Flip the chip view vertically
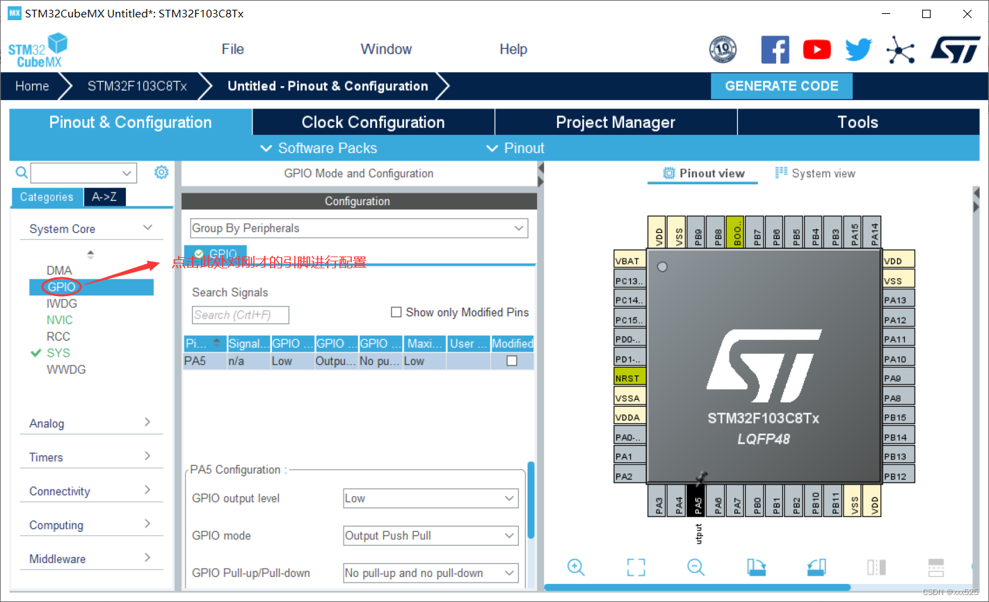Image resolution: width=989 pixels, height=602 pixels. (936, 567)
